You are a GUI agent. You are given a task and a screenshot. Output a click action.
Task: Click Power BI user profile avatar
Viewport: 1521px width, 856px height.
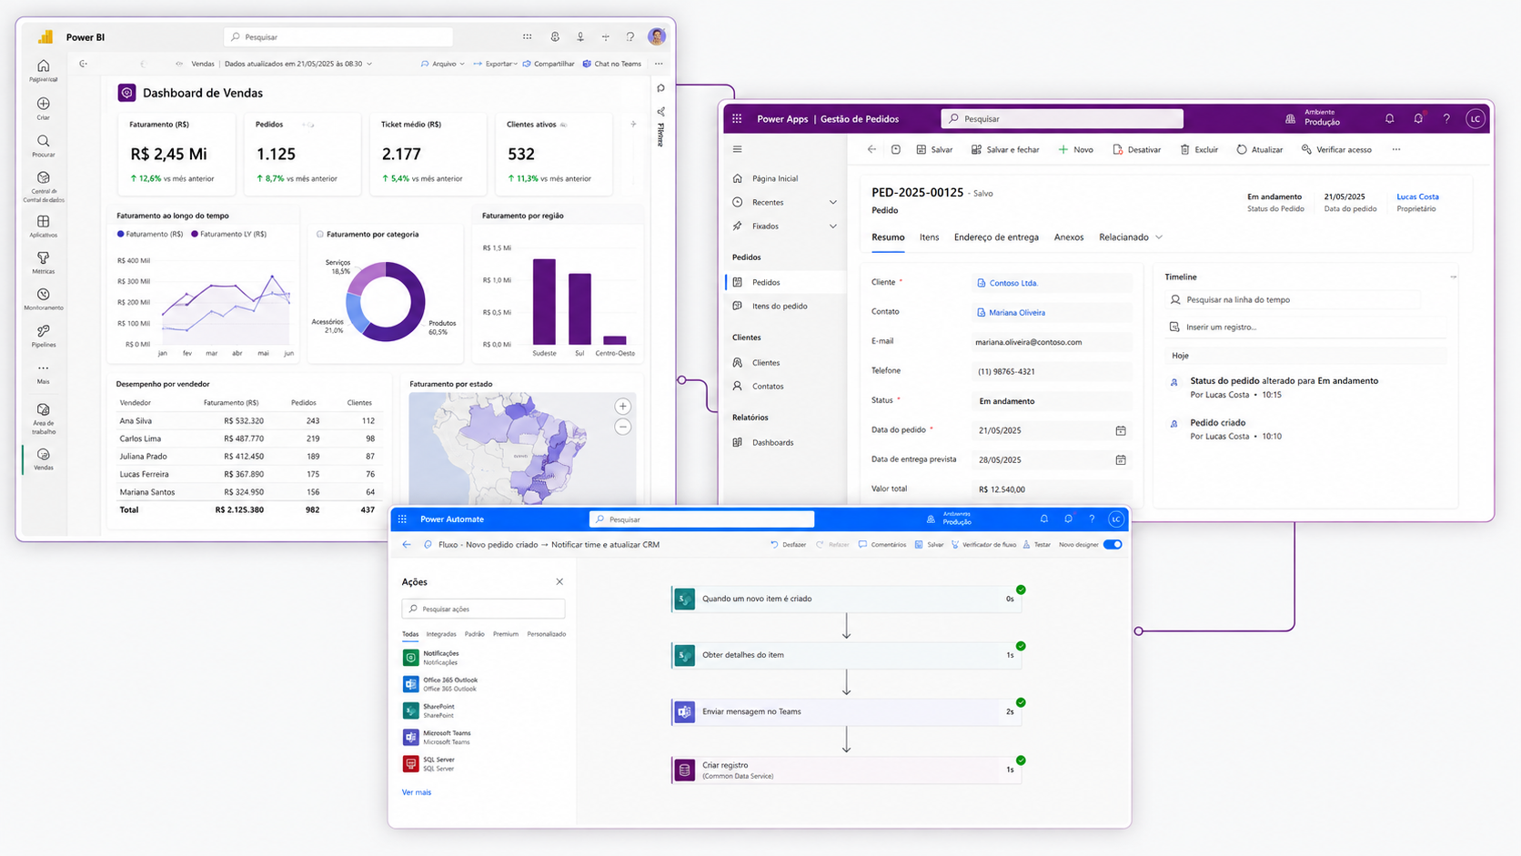click(657, 36)
